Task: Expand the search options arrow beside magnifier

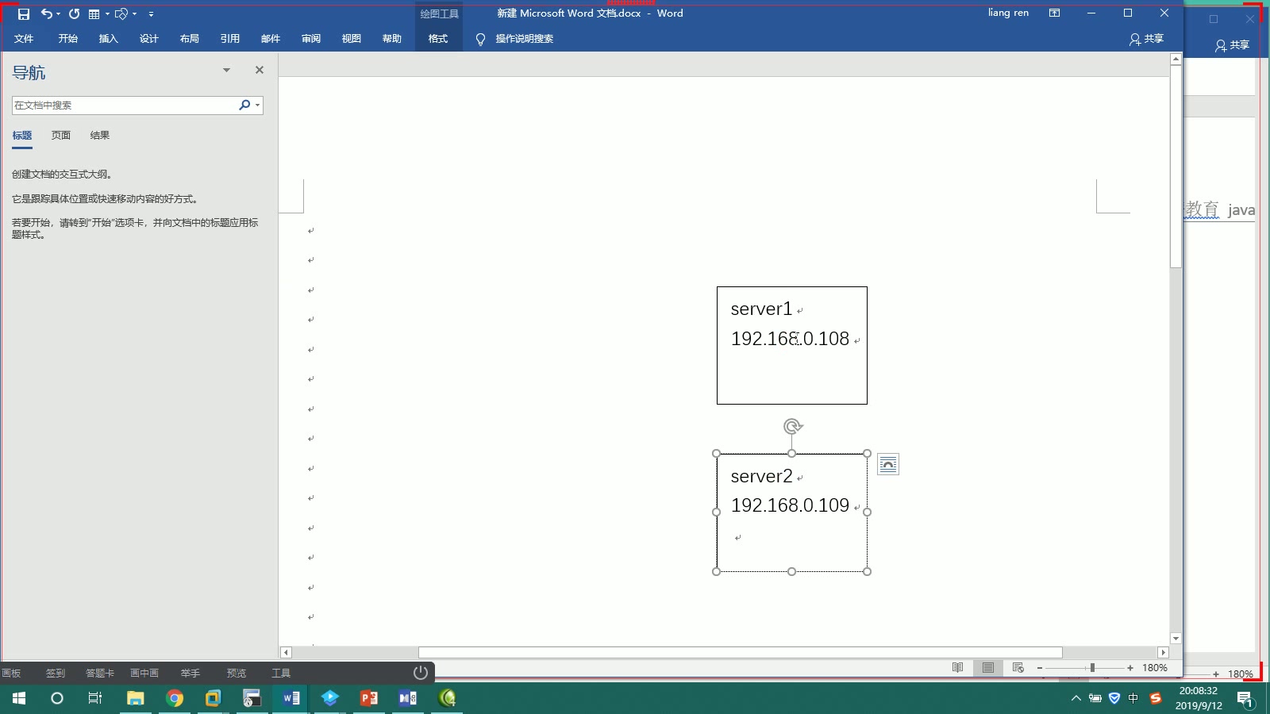Action: pyautogui.click(x=257, y=105)
